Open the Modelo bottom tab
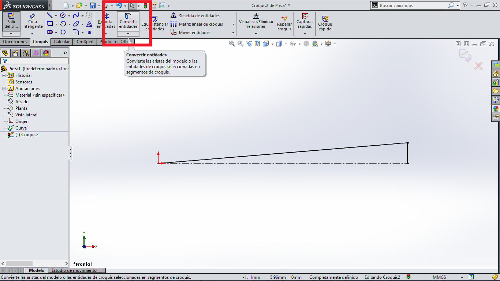The height and width of the screenshot is (281, 500). pos(37,270)
